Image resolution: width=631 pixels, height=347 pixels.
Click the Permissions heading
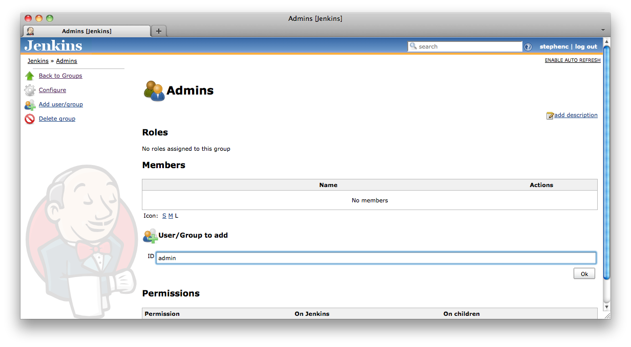click(171, 293)
